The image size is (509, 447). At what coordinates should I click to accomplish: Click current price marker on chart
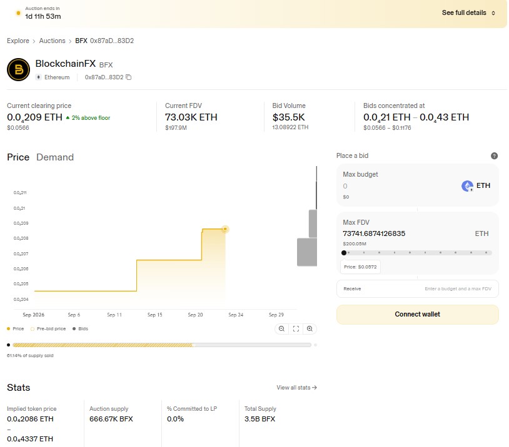(x=225, y=229)
